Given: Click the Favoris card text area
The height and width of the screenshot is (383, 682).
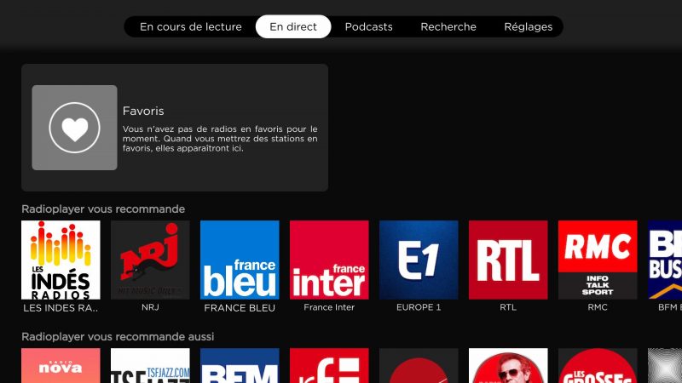Looking at the screenshot, I should 220,129.
